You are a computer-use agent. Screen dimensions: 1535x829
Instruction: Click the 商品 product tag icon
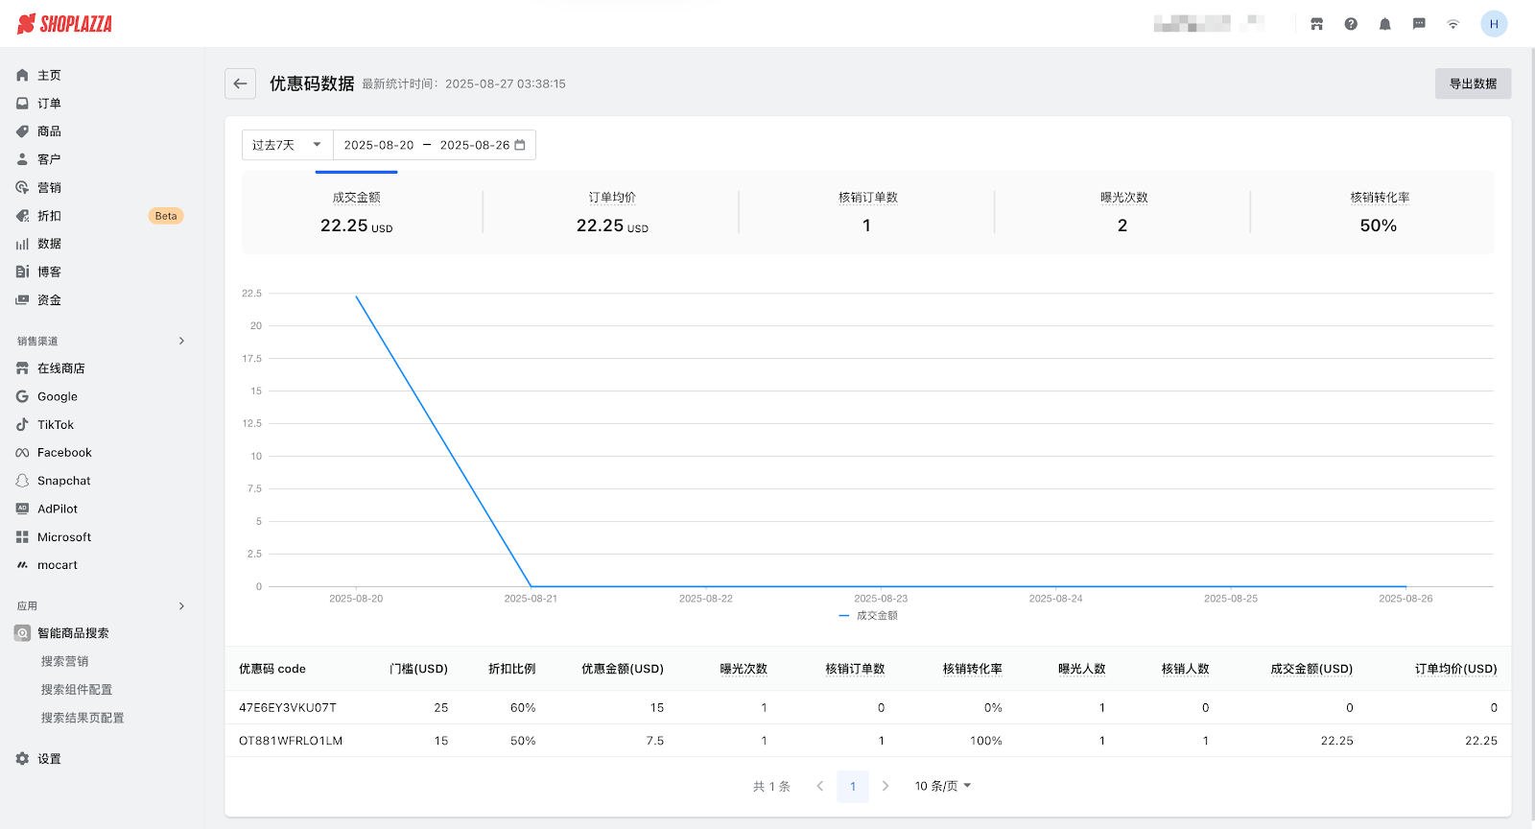coord(22,131)
